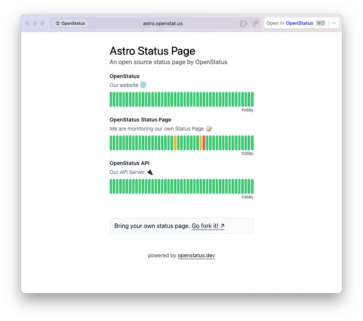Click the smiley favicon on the OpenStatus tab
363x321 pixels.
(x=58, y=23)
